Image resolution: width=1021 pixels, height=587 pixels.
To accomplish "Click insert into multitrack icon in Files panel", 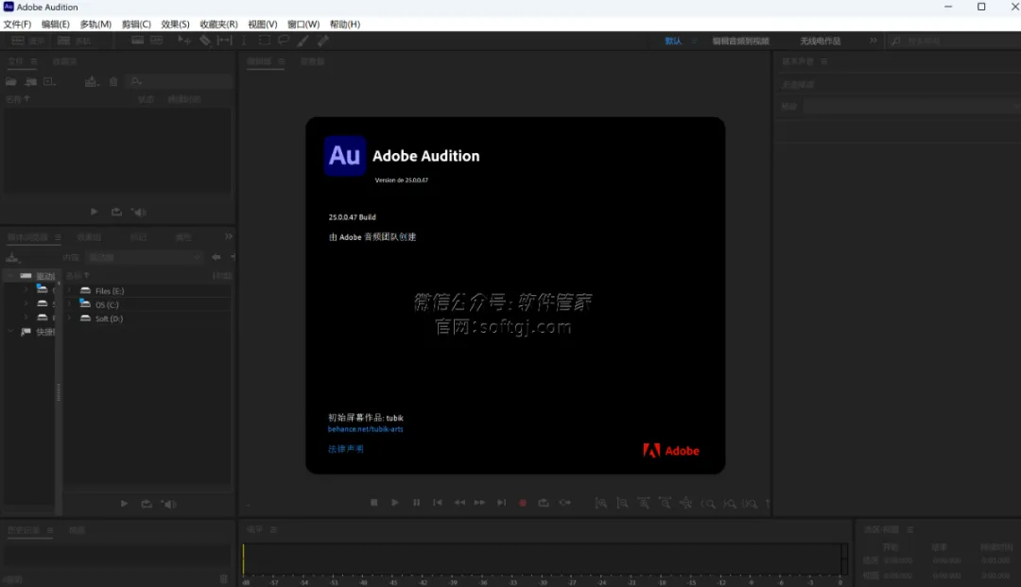I will [91, 81].
